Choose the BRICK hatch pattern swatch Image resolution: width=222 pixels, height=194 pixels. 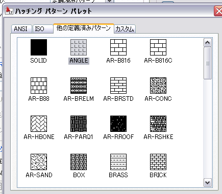pos(158,162)
